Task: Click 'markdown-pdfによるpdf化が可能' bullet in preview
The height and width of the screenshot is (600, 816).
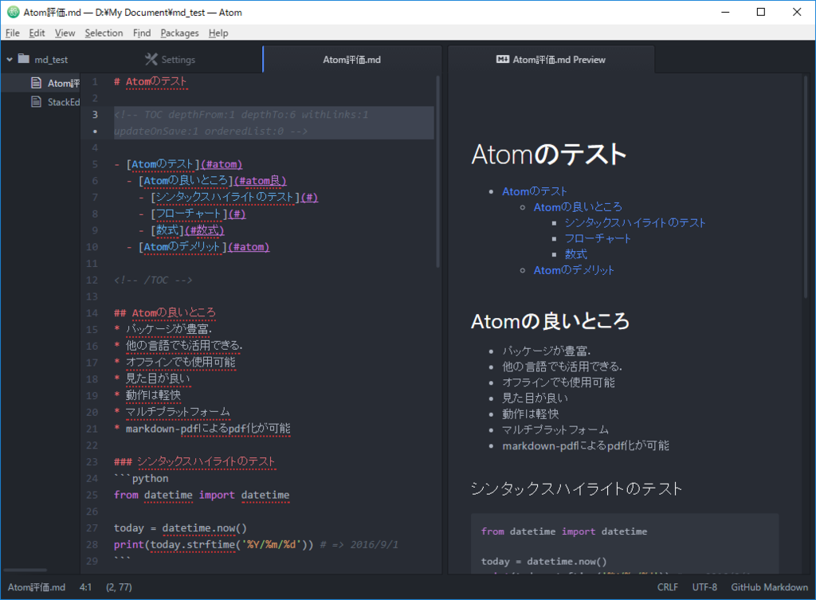Action: 586,445
